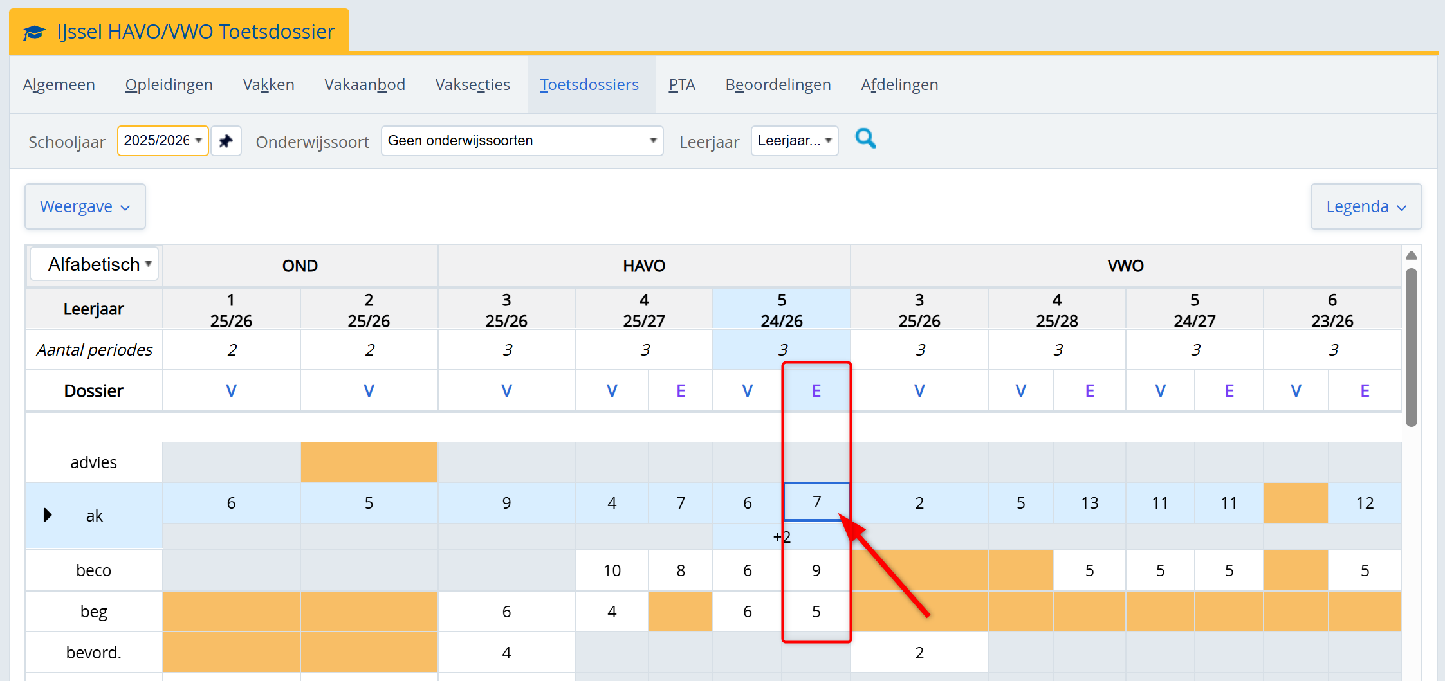Viewport: 1445px width, 681px height.
Task: Change Alfabetisch sorting dropdown
Action: pyautogui.click(x=95, y=264)
